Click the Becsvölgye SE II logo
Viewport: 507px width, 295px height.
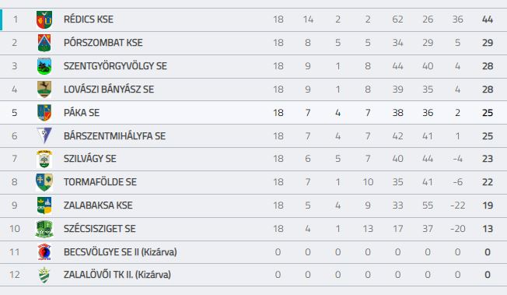coord(44,252)
